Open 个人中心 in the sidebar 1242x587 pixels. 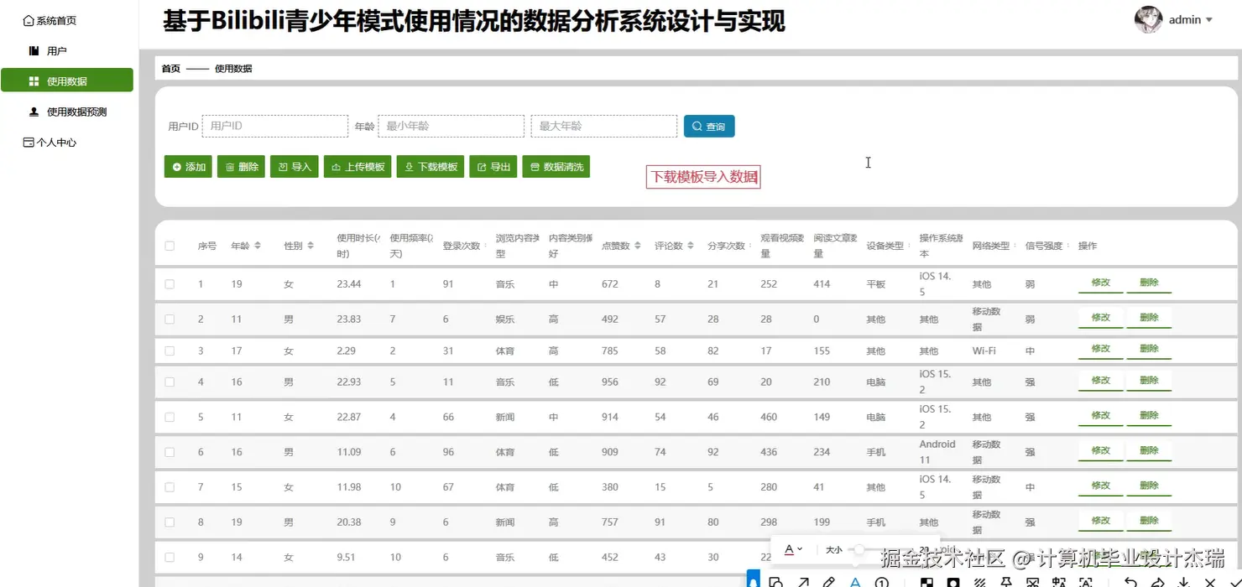50,143
